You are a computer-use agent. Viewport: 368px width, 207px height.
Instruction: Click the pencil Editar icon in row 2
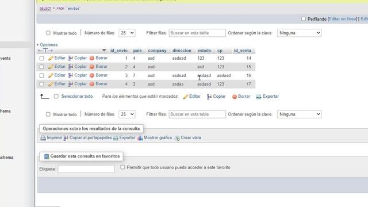[x=51, y=67]
